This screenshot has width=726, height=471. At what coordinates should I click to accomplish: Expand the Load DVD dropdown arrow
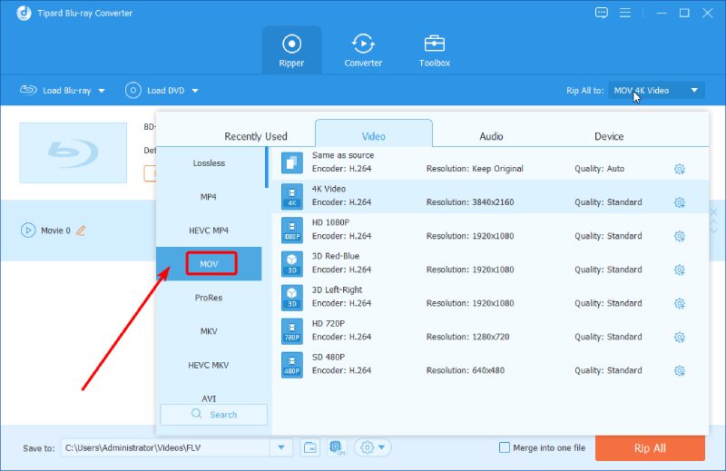pos(195,91)
